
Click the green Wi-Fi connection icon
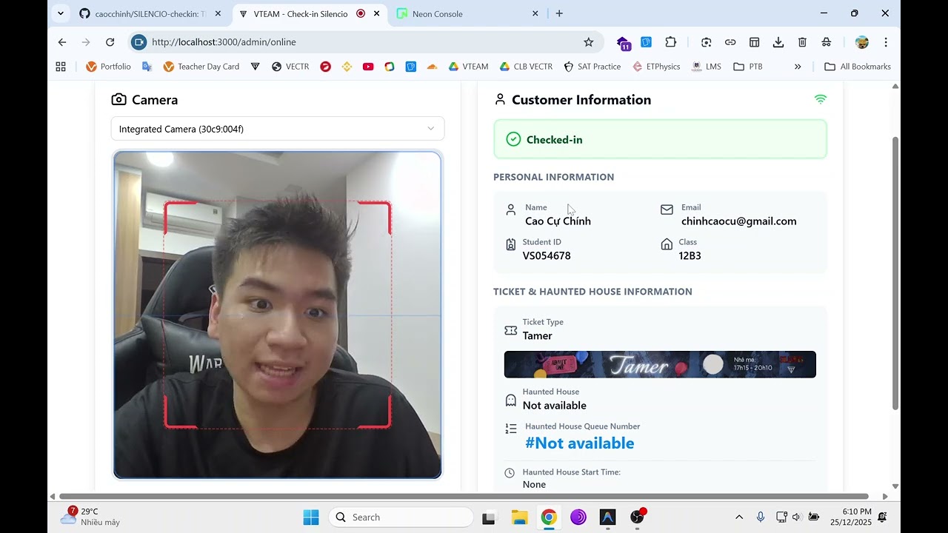coord(820,99)
